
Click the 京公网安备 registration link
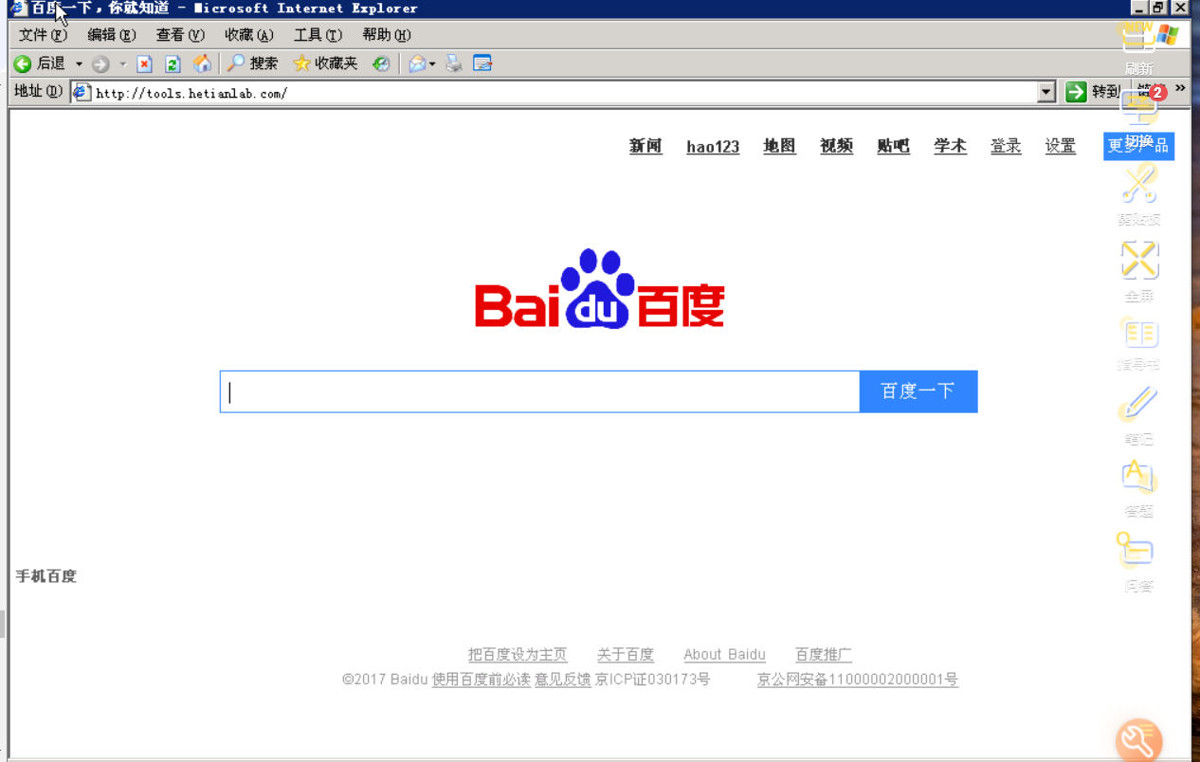pos(858,680)
